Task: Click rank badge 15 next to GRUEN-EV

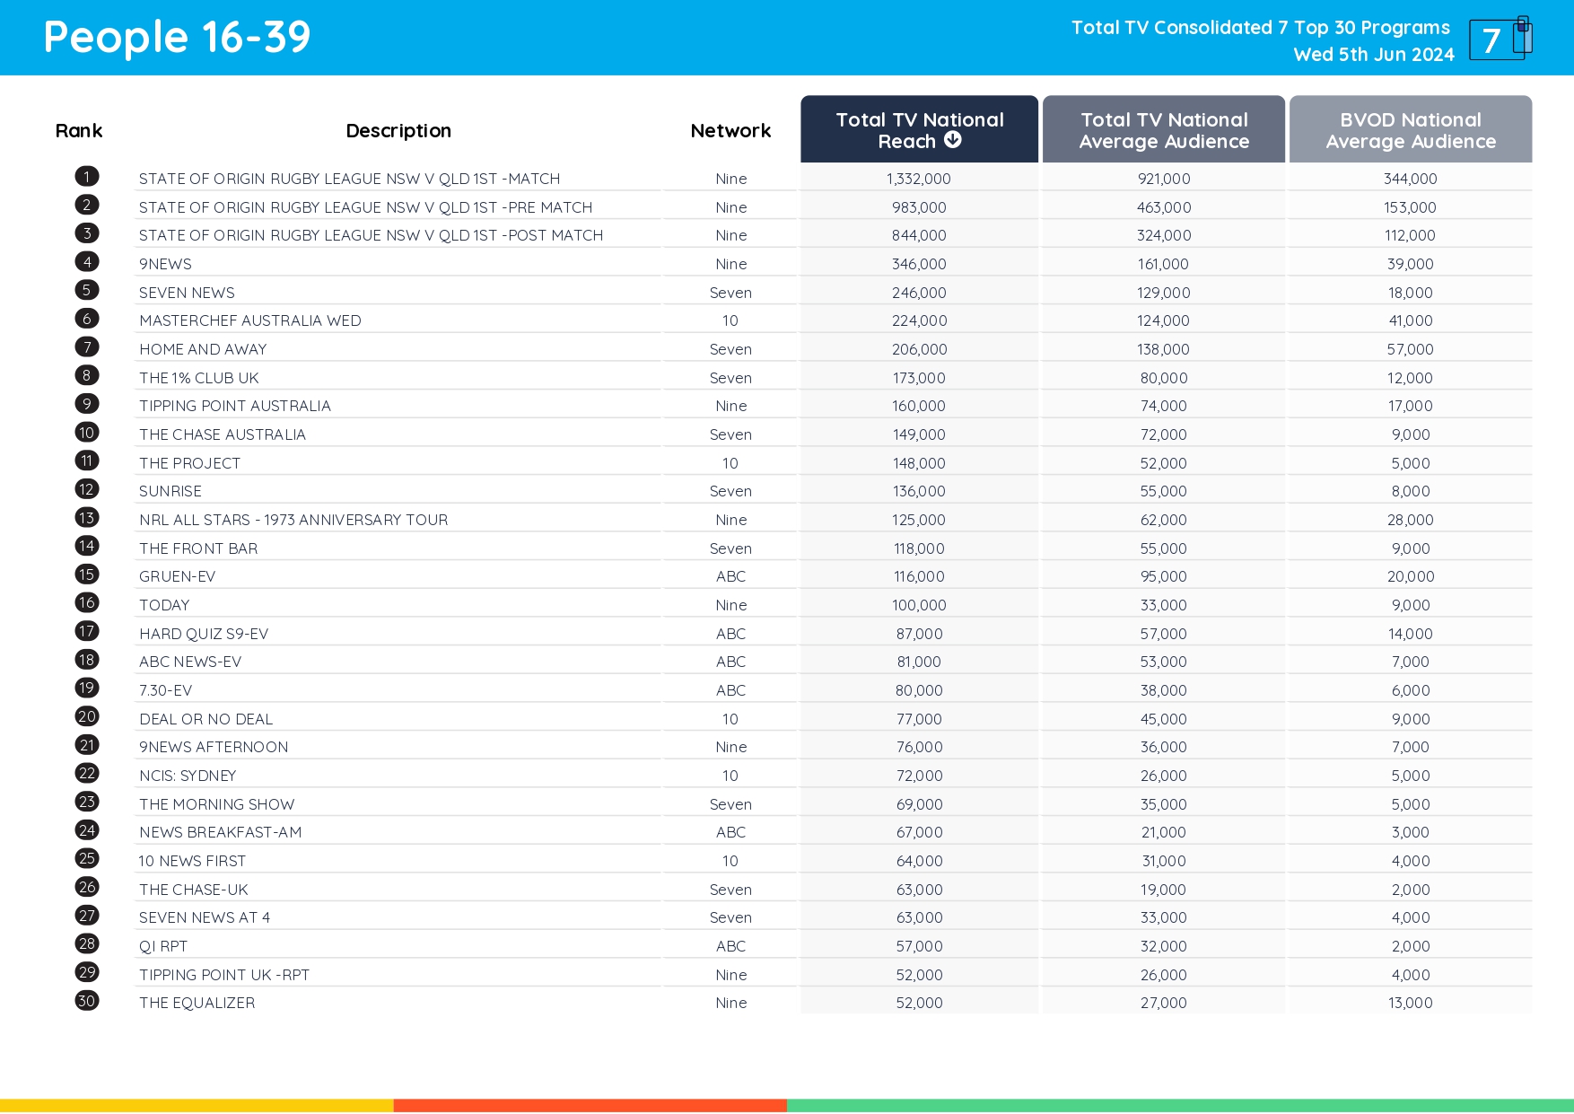Action: pos(86,575)
